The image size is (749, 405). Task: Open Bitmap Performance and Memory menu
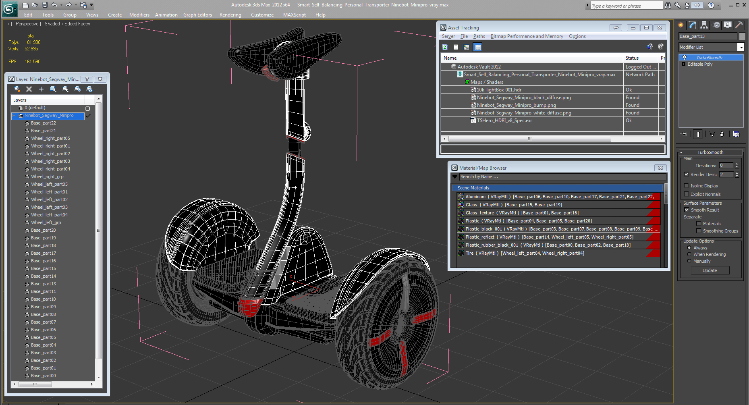(x=527, y=36)
